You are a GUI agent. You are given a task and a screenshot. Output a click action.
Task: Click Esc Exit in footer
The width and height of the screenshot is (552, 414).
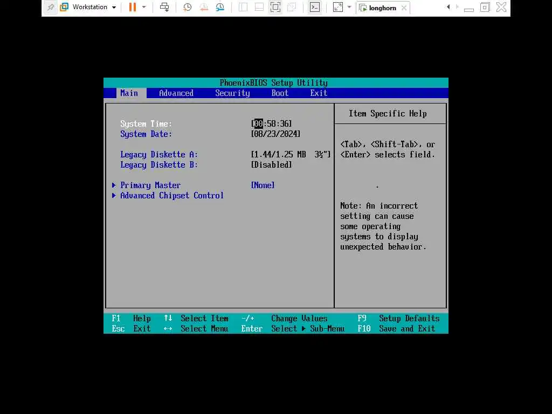[131, 328]
